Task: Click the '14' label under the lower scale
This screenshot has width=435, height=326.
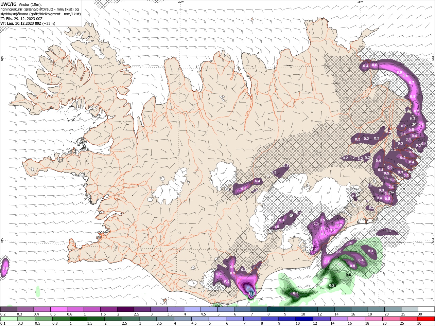Action: tap(333, 324)
